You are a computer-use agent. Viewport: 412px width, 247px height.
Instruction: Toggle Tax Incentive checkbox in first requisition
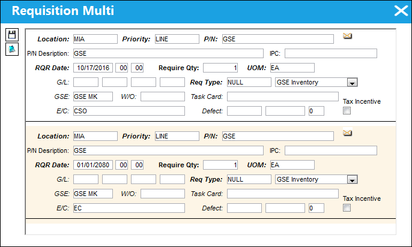tap(347, 111)
